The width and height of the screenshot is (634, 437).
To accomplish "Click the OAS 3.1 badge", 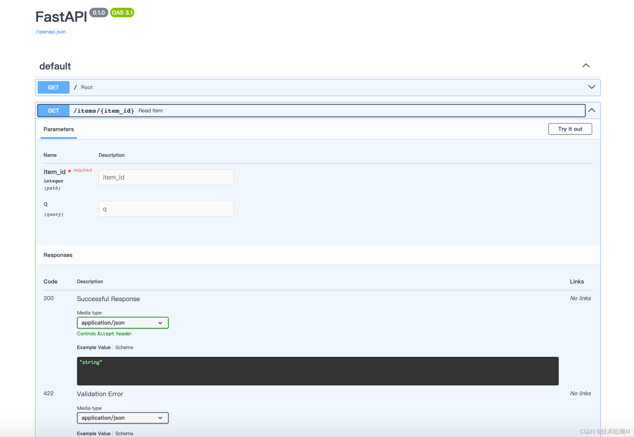I will [x=122, y=13].
